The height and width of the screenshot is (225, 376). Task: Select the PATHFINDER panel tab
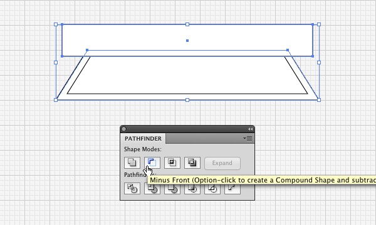(x=143, y=139)
